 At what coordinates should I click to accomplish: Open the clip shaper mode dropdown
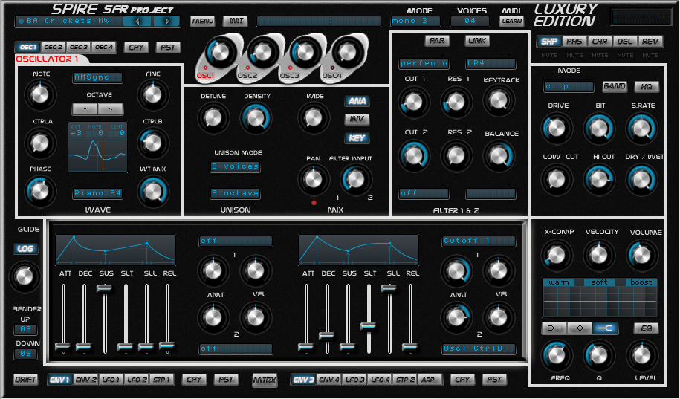(569, 86)
